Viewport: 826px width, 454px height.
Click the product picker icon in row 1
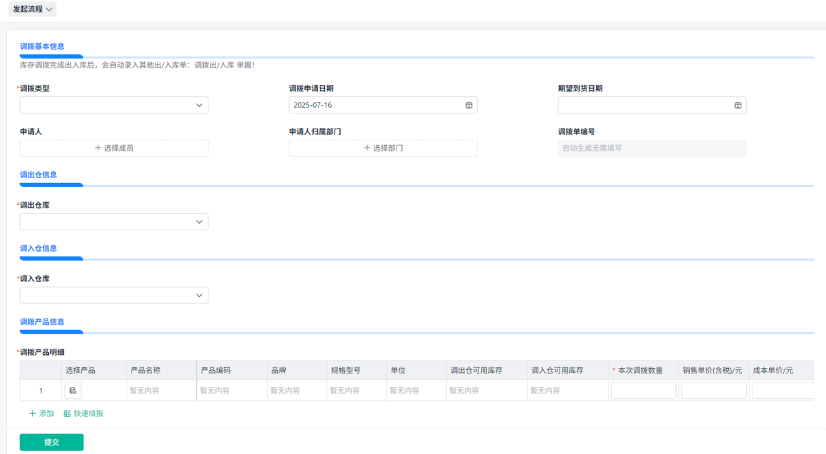pyautogui.click(x=73, y=391)
